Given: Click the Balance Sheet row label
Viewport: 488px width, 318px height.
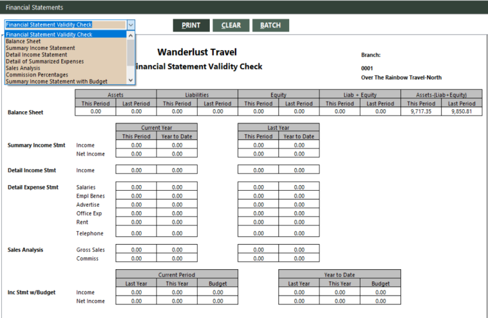Looking at the screenshot, I should click(x=26, y=112).
